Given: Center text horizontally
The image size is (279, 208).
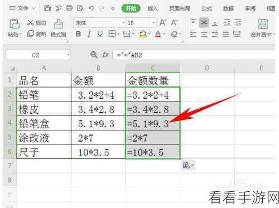Looking at the screenshot, I should pos(204,34).
